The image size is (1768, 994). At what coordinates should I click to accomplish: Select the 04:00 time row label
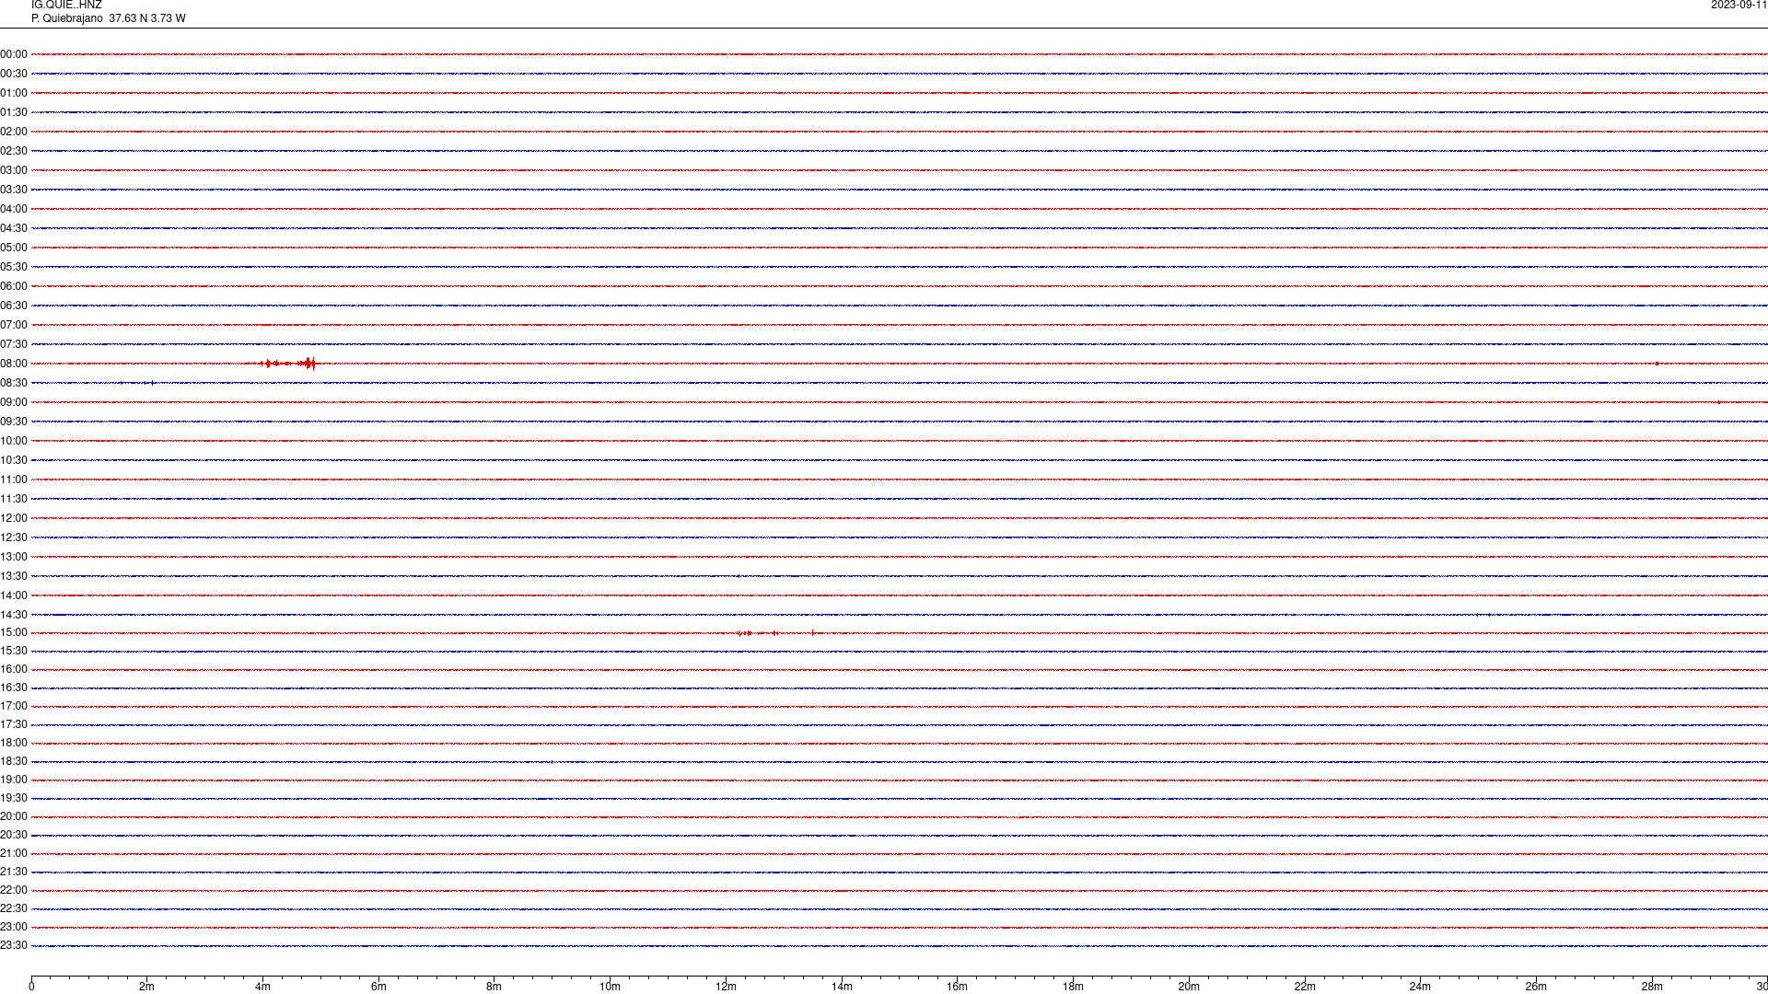tap(14, 209)
